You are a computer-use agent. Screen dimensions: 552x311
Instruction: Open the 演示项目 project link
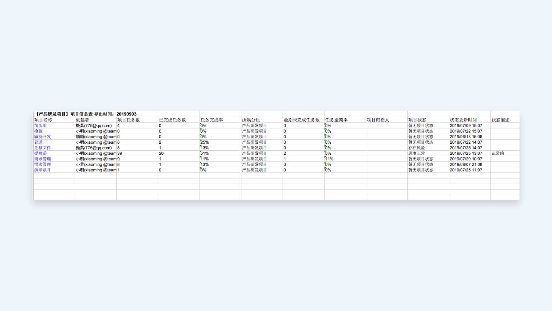[x=42, y=170]
